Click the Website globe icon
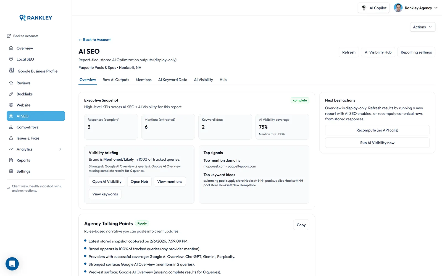 11,105
